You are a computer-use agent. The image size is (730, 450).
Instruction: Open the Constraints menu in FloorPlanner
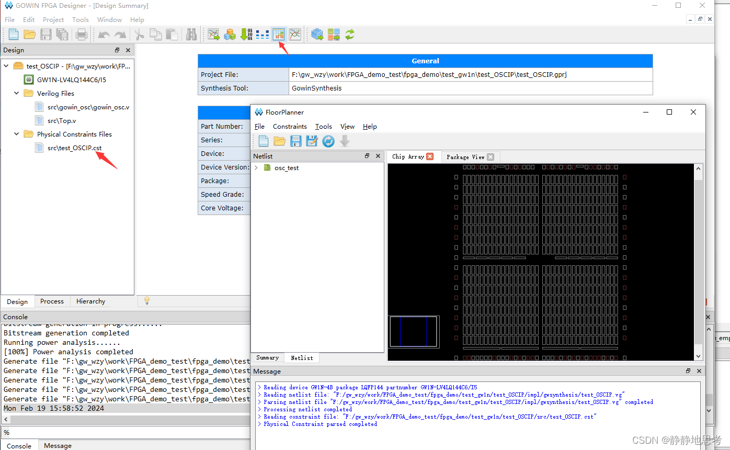coord(290,127)
